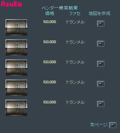Click the map creation button for the first result
This screenshot has width=120, height=133.
coord(101,24)
